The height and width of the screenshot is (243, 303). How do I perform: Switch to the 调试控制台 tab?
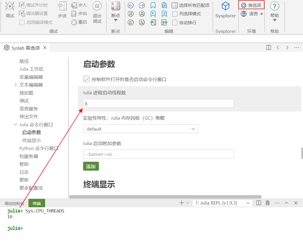point(14,204)
